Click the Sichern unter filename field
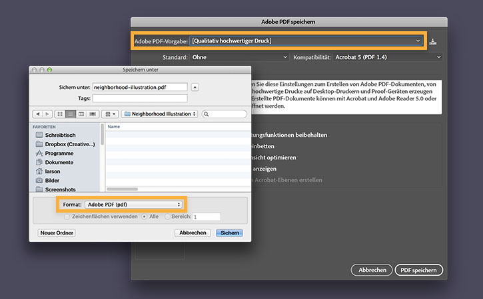Screen dimensions: 483x299 [140, 87]
